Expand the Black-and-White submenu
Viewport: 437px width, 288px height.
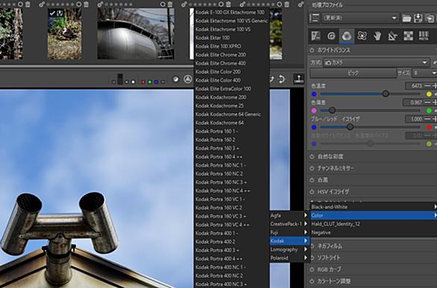(x=374, y=207)
